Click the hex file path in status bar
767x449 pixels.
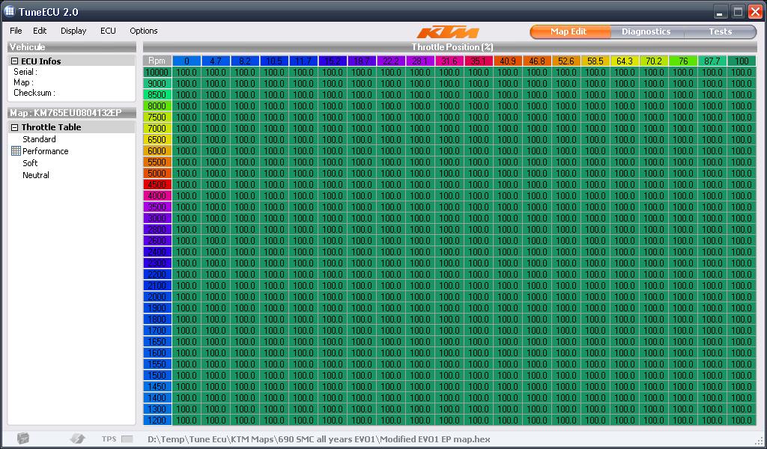[319, 439]
